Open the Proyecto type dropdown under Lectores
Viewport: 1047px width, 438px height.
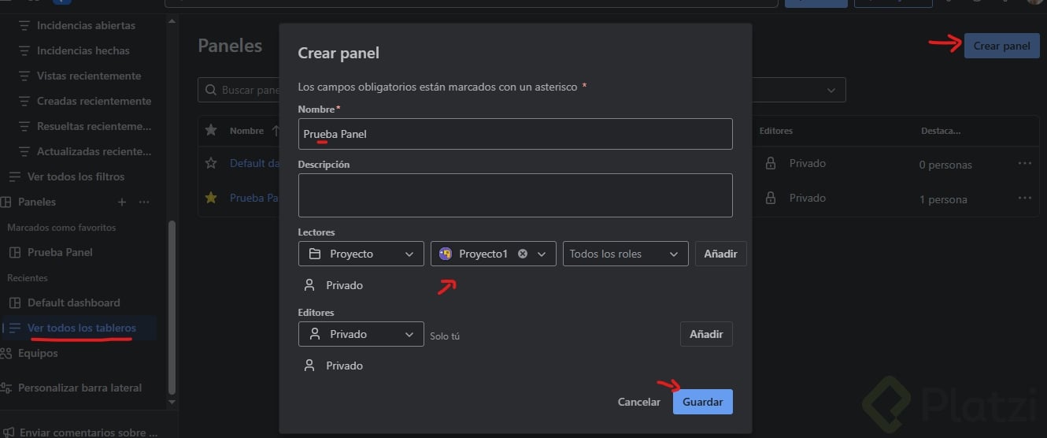(x=361, y=254)
